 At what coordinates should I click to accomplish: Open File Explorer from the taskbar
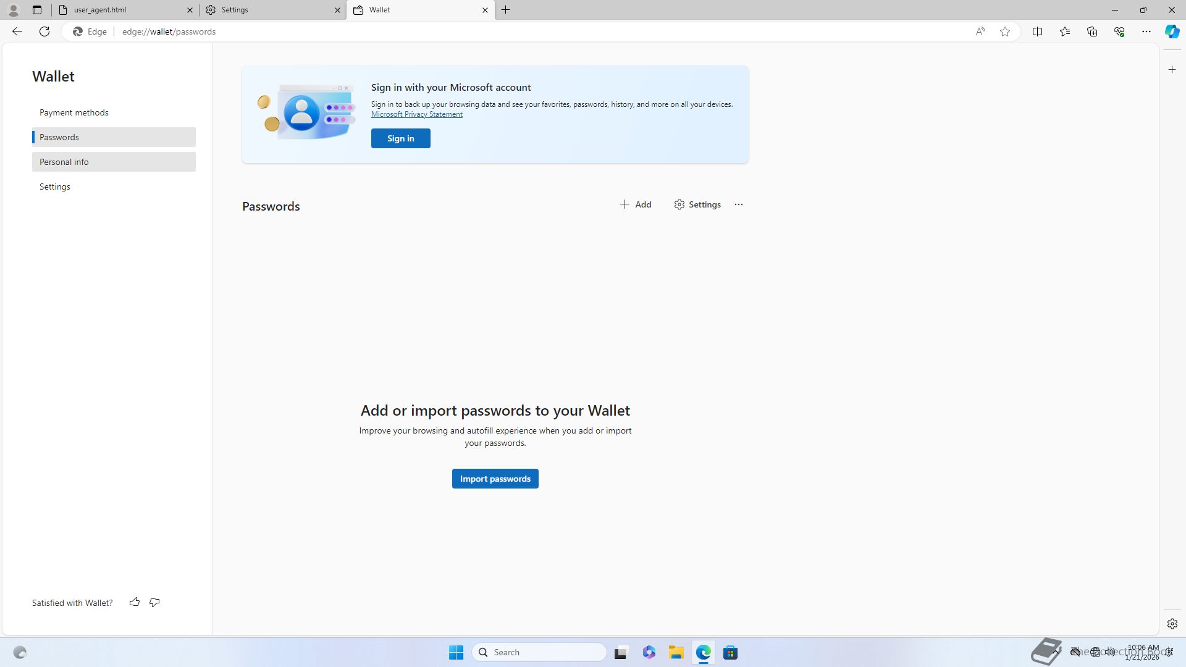pos(676,652)
